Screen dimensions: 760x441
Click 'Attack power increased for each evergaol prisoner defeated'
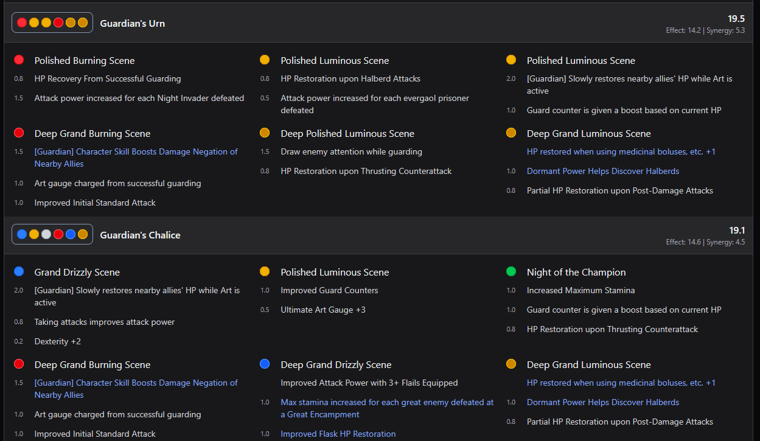(375, 104)
